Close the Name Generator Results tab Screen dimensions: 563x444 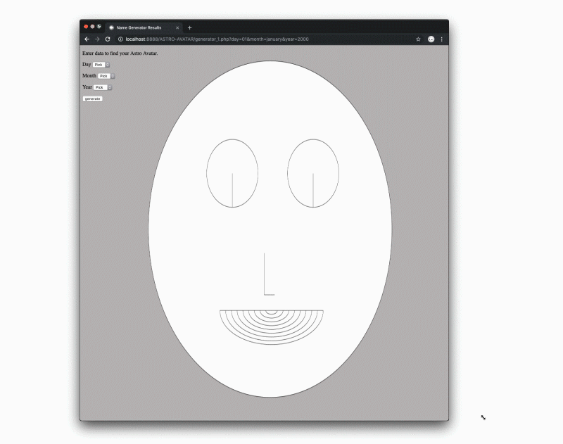[x=177, y=27]
